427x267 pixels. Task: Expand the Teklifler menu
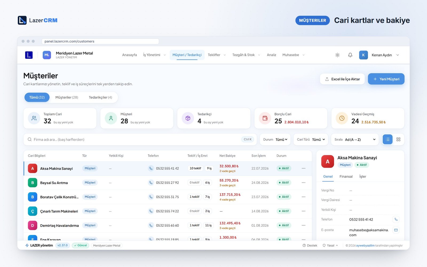click(217, 55)
